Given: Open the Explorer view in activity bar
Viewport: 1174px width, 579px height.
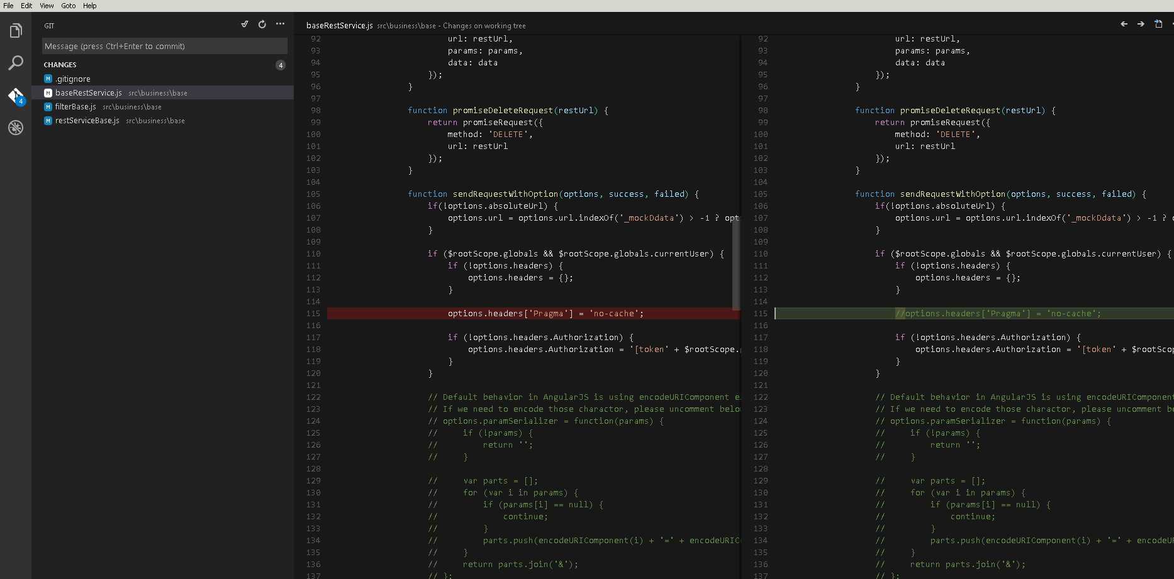Looking at the screenshot, I should (x=16, y=30).
